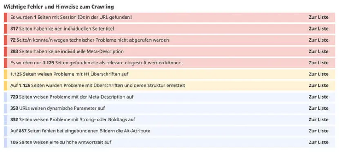339x152 pixels.
Task: Open 'Zur Liste' for hohe Antwortzeit row
Action: pos(319,143)
